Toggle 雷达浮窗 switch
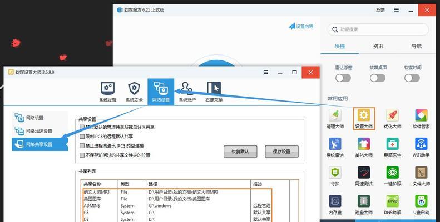Viewport: 440px width, 222px height. (x=343, y=78)
